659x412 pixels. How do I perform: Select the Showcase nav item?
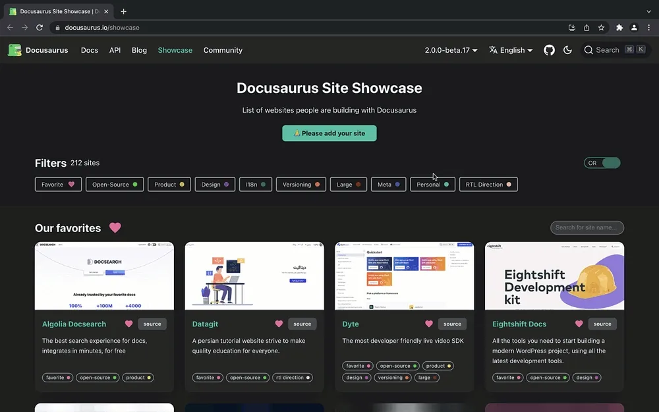[x=175, y=50]
